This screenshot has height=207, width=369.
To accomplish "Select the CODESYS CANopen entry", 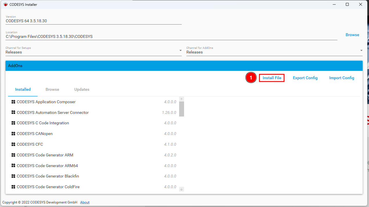I will click(x=94, y=134).
